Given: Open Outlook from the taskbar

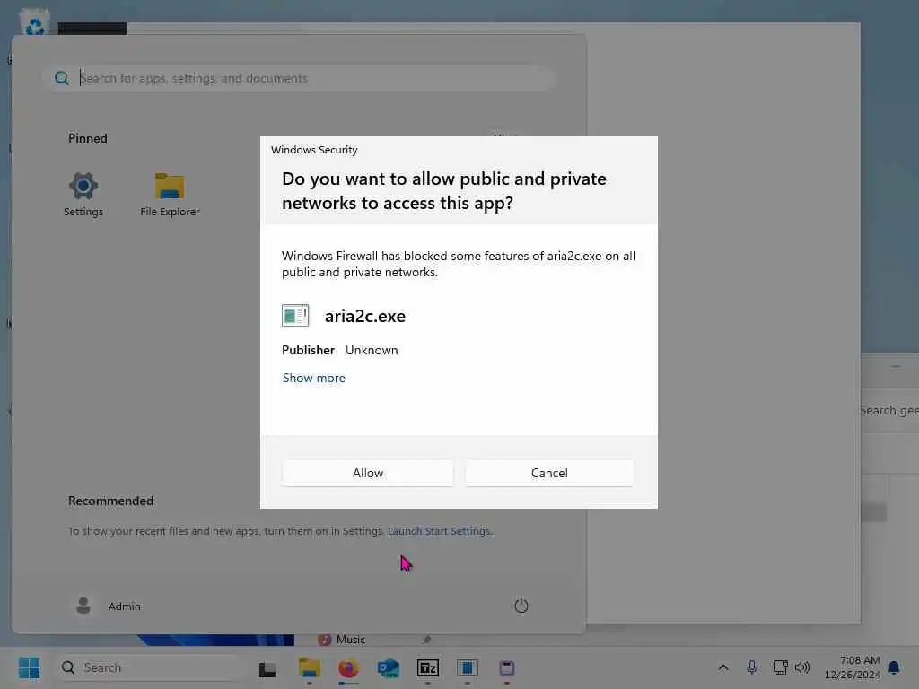Looking at the screenshot, I should point(388,667).
